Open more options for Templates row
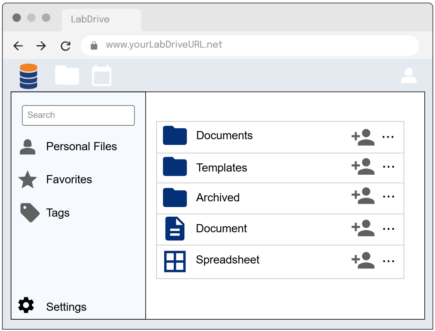Image resolution: width=435 pixels, height=331 pixels. (388, 167)
